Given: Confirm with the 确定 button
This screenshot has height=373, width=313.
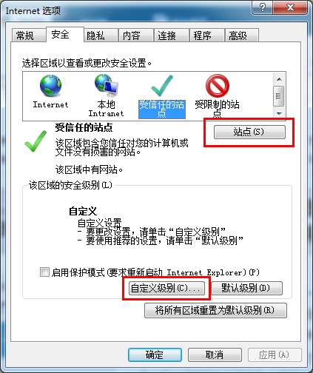Looking at the screenshot, I should (x=155, y=355).
